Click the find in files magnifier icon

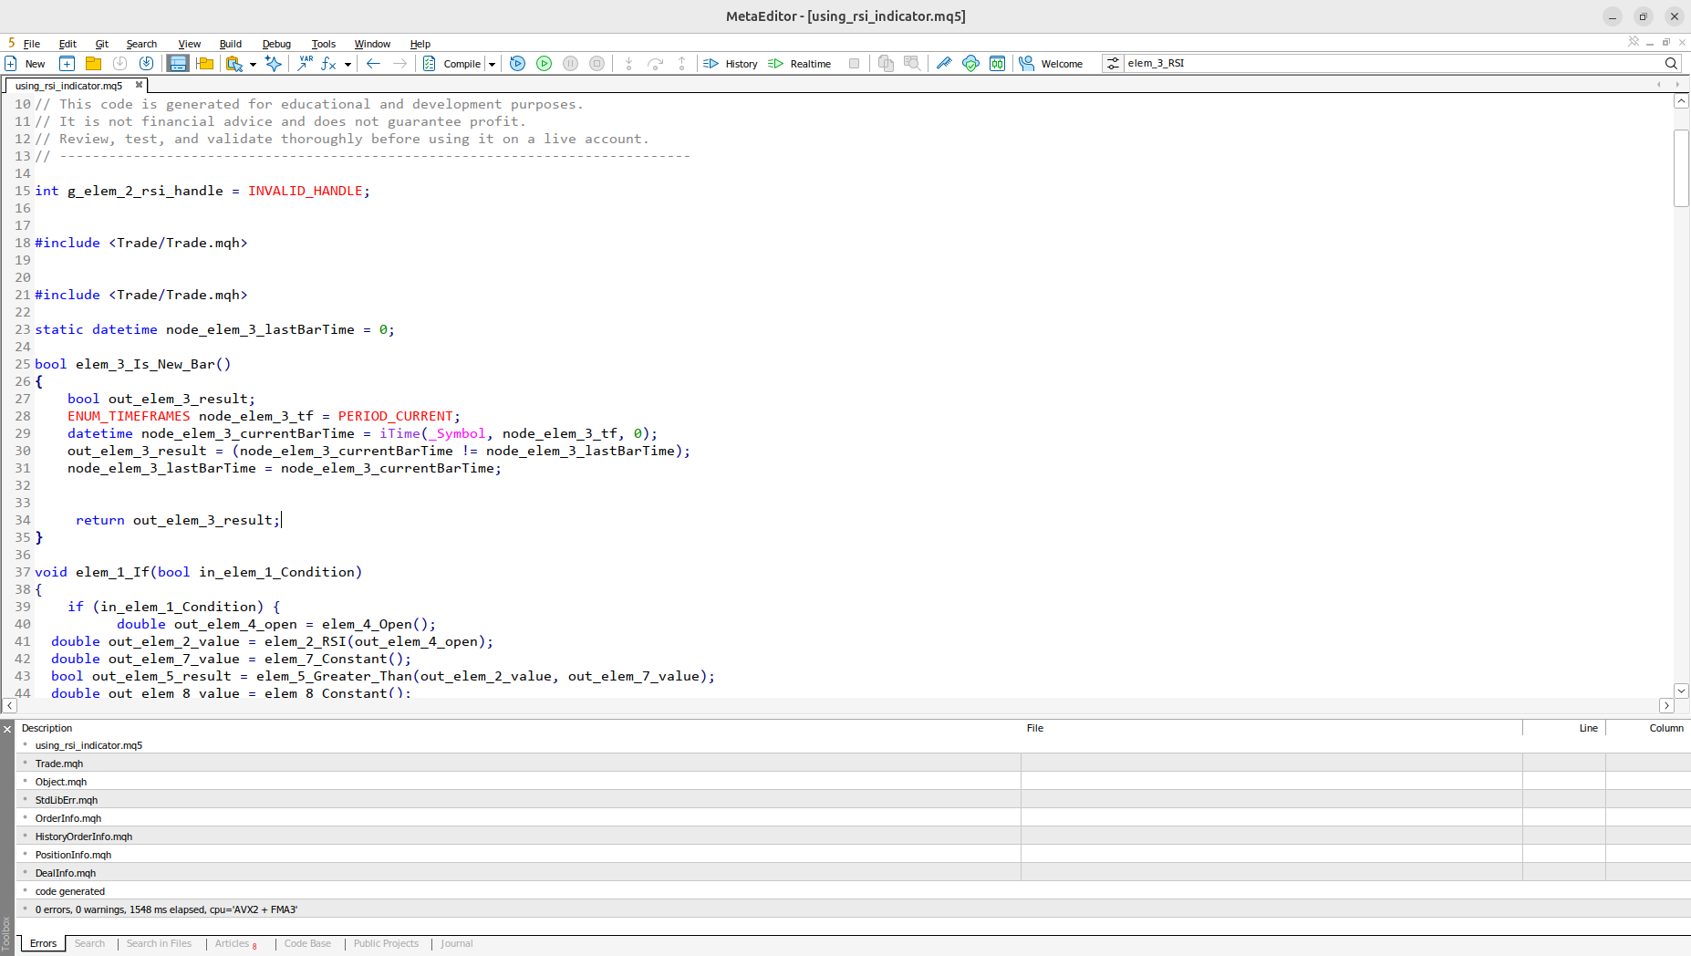(x=911, y=63)
